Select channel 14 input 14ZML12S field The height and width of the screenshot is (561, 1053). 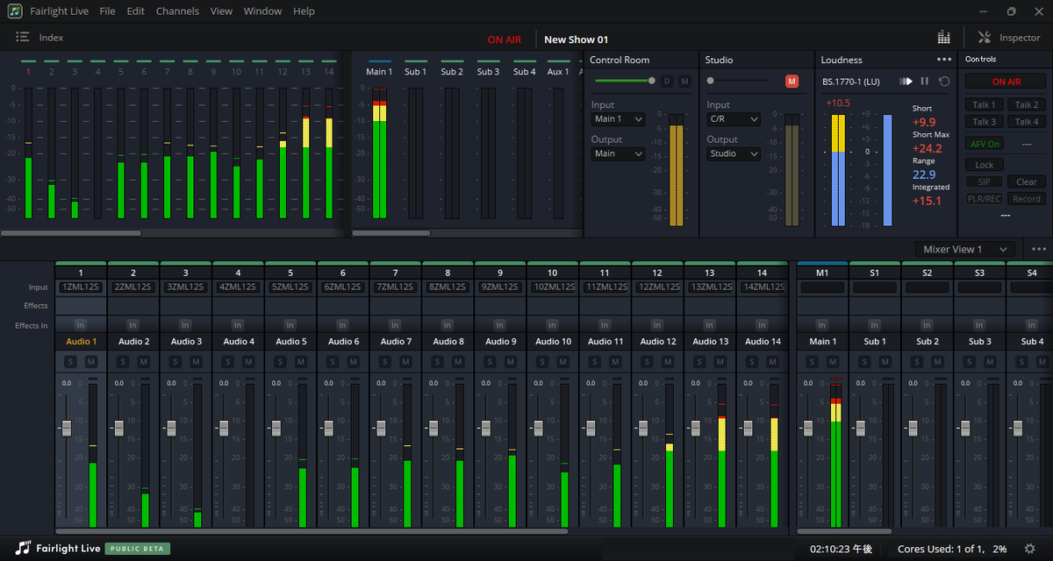point(763,288)
